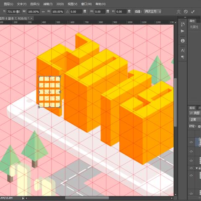Screen dimensions: 201x201
Task: Toggle eye icon directly below the group row
Action: point(191,175)
